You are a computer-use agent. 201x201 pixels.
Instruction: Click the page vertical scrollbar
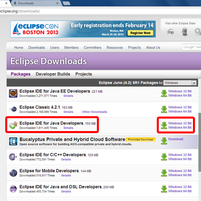(200, 142)
